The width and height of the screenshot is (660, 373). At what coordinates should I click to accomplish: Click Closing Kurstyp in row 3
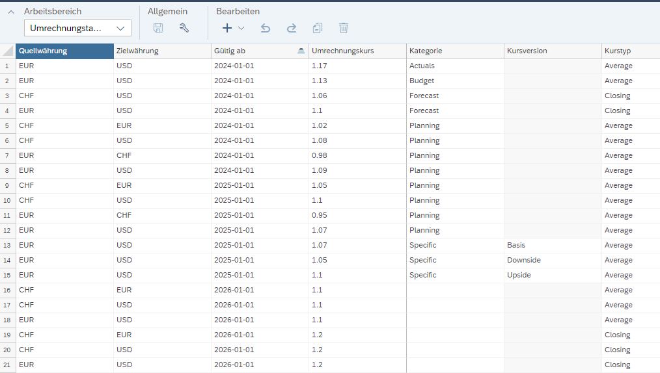click(x=631, y=96)
